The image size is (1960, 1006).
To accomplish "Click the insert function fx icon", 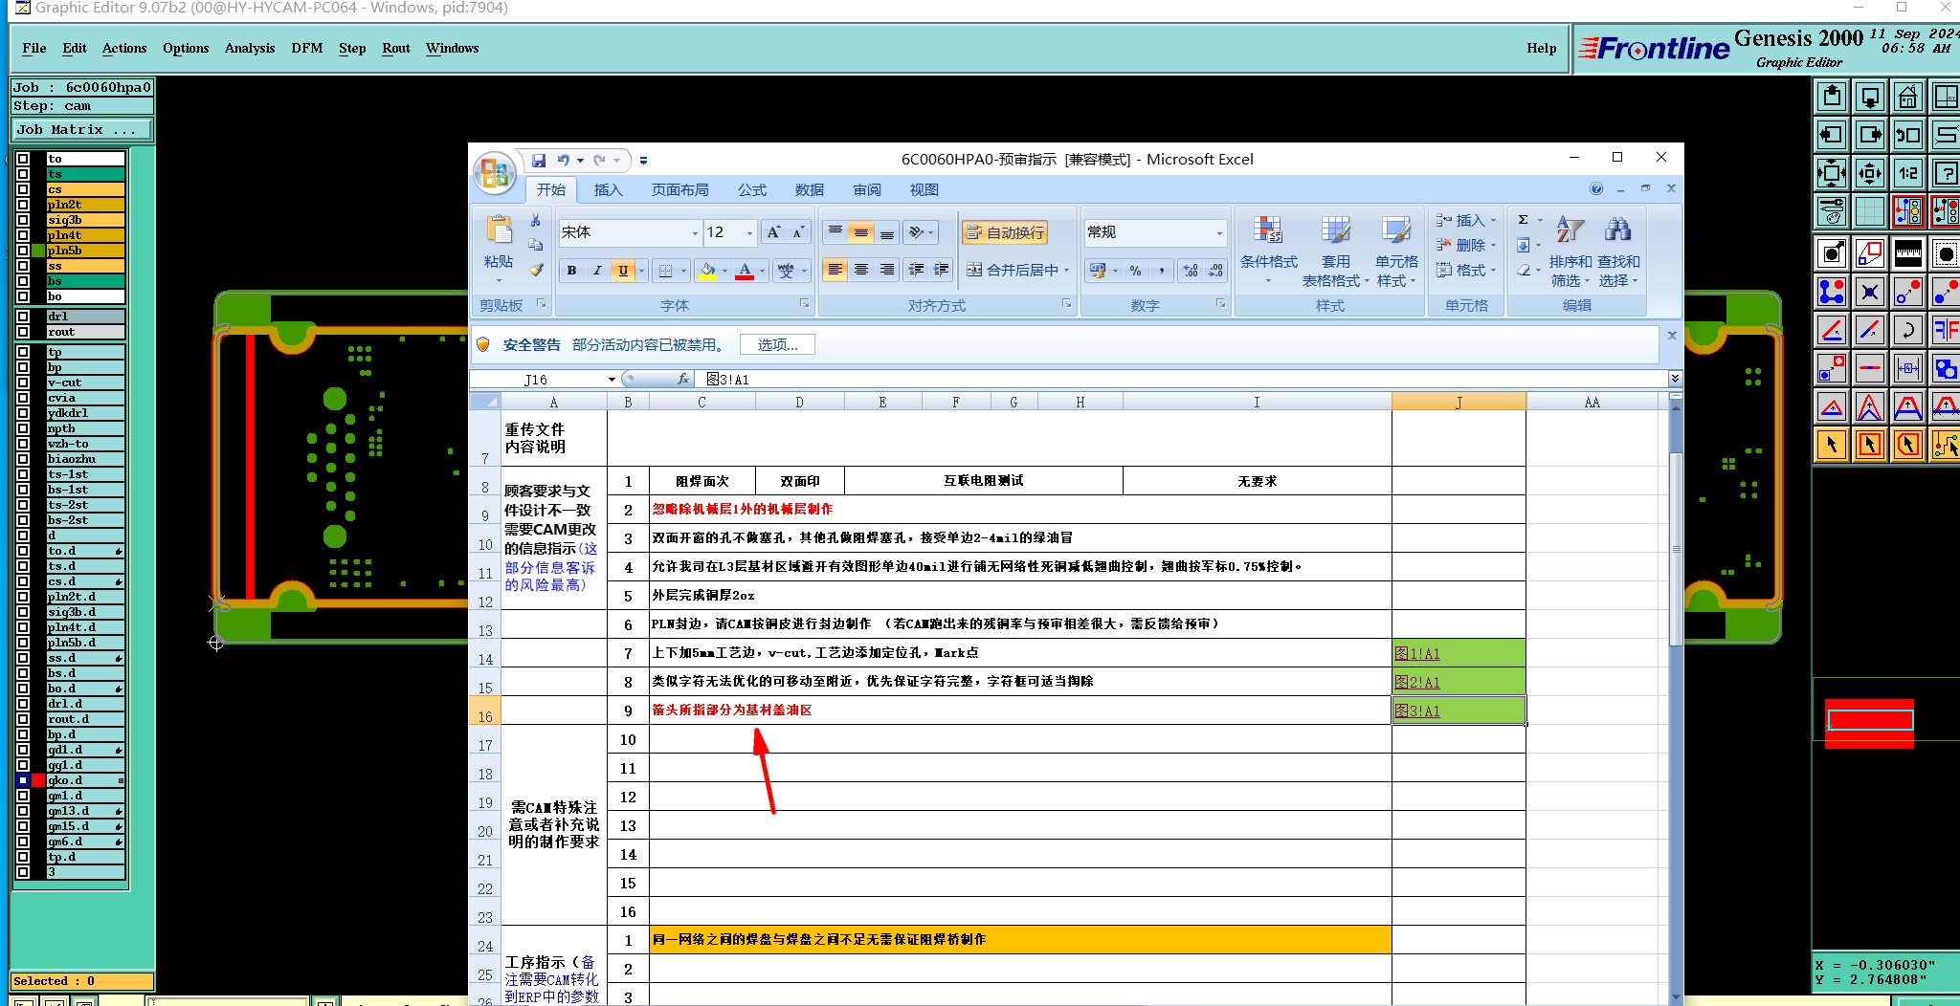I will click(683, 380).
